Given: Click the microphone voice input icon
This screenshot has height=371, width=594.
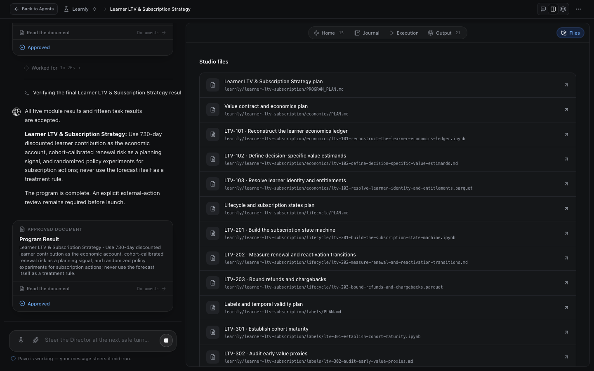Looking at the screenshot, I should coord(21,340).
